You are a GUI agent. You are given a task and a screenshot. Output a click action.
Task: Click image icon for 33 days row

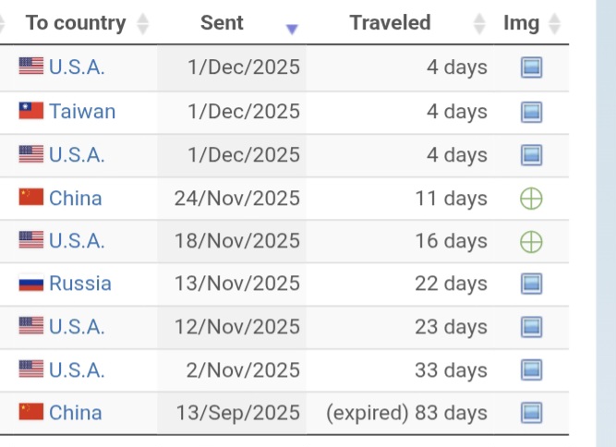tap(531, 370)
